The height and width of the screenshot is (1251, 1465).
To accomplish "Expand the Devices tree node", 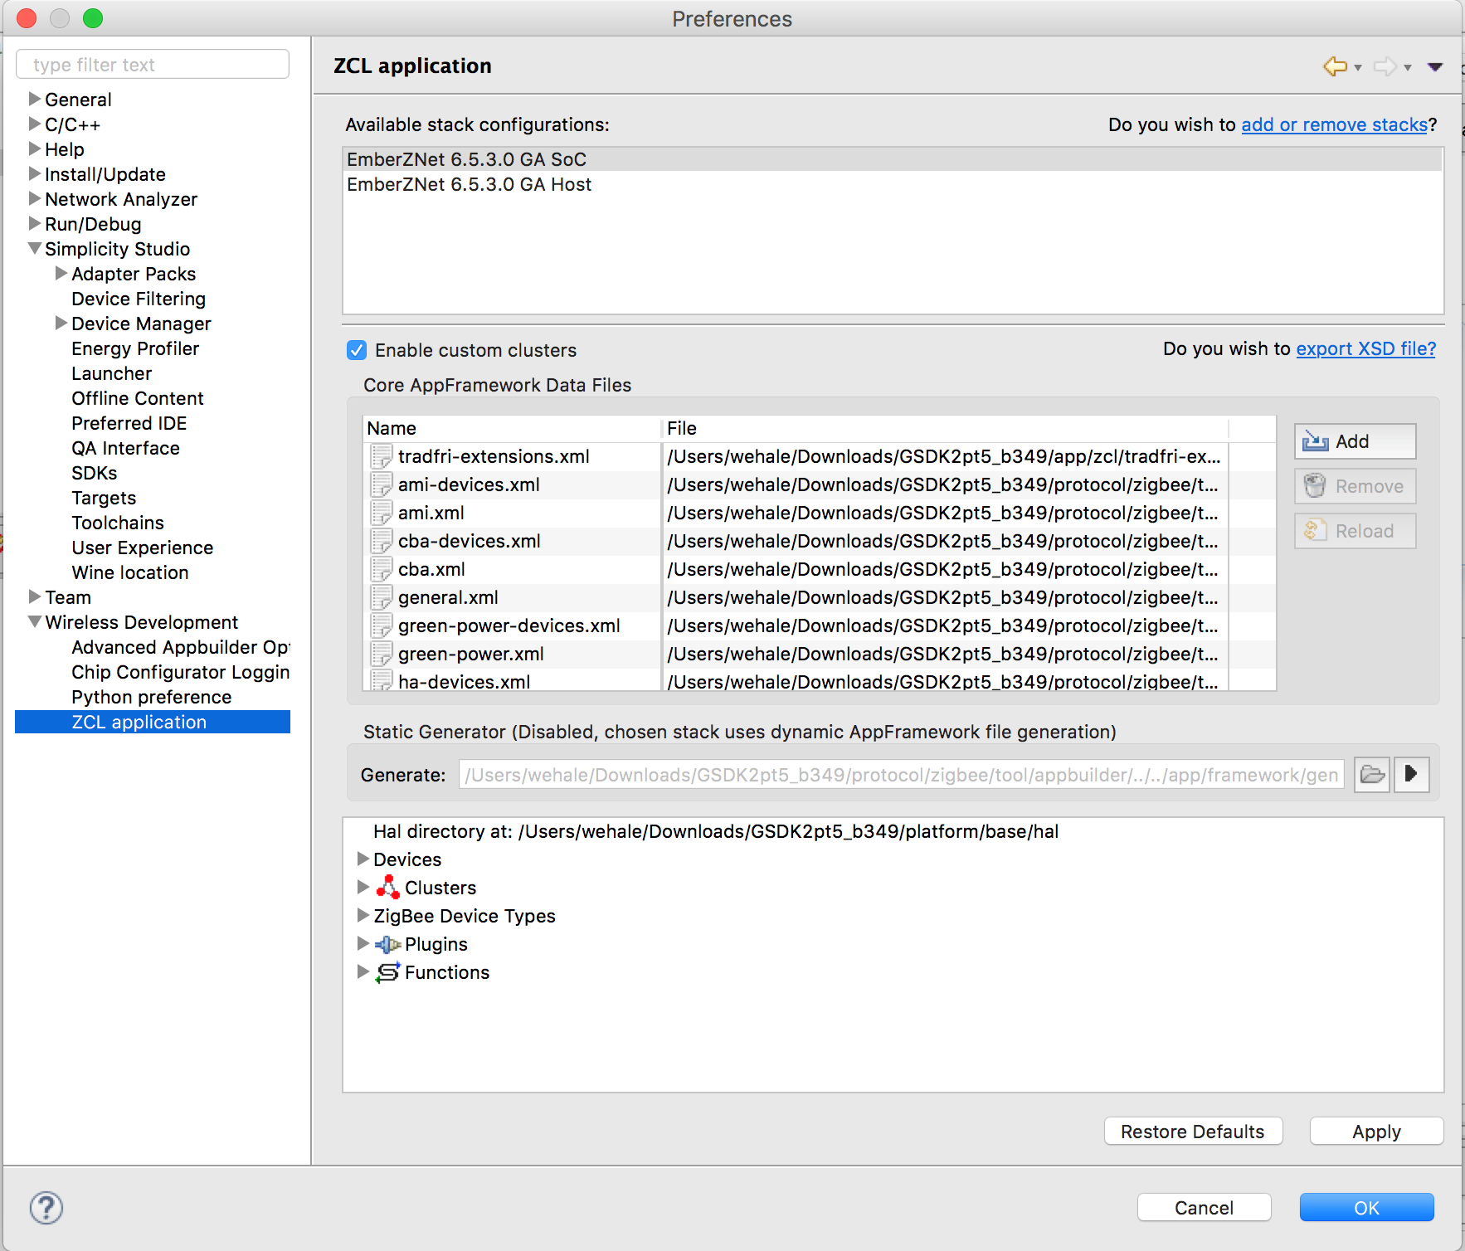I will (363, 859).
